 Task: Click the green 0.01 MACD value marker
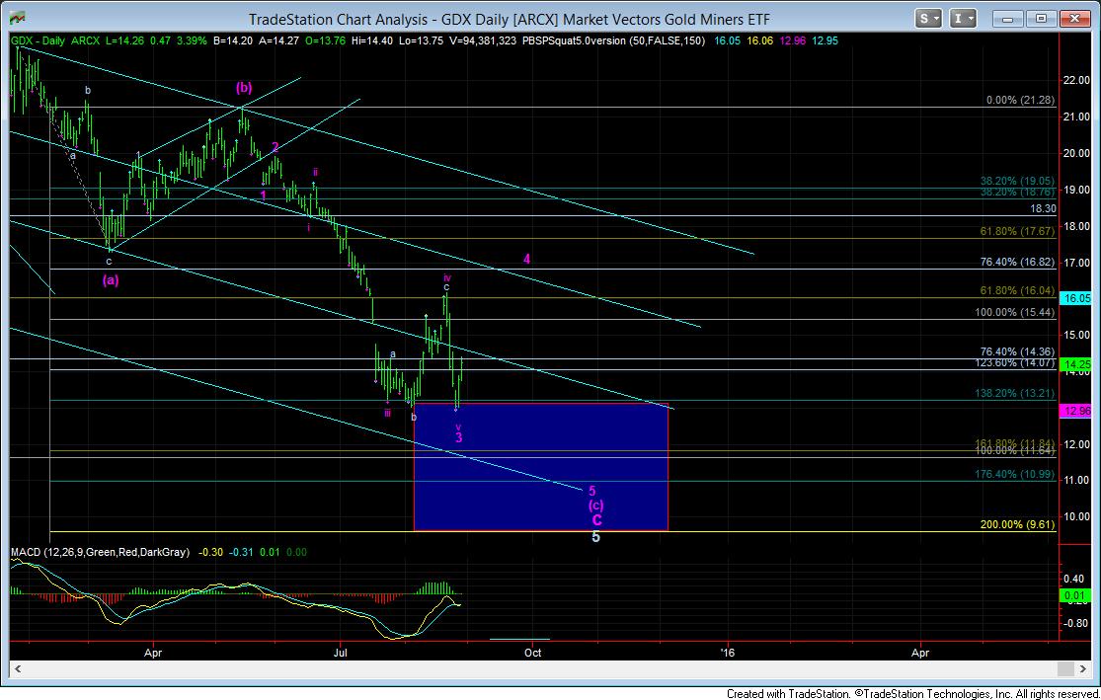tap(1075, 596)
